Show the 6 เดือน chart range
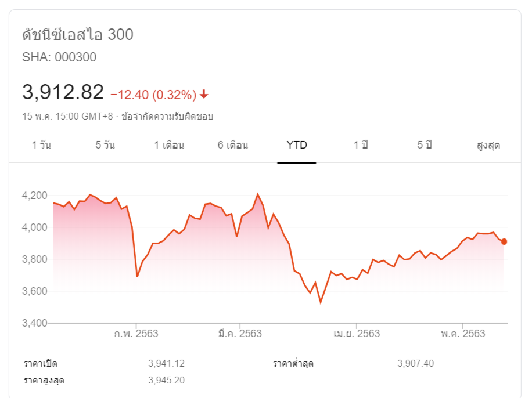 pyautogui.click(x=233, y=145)
